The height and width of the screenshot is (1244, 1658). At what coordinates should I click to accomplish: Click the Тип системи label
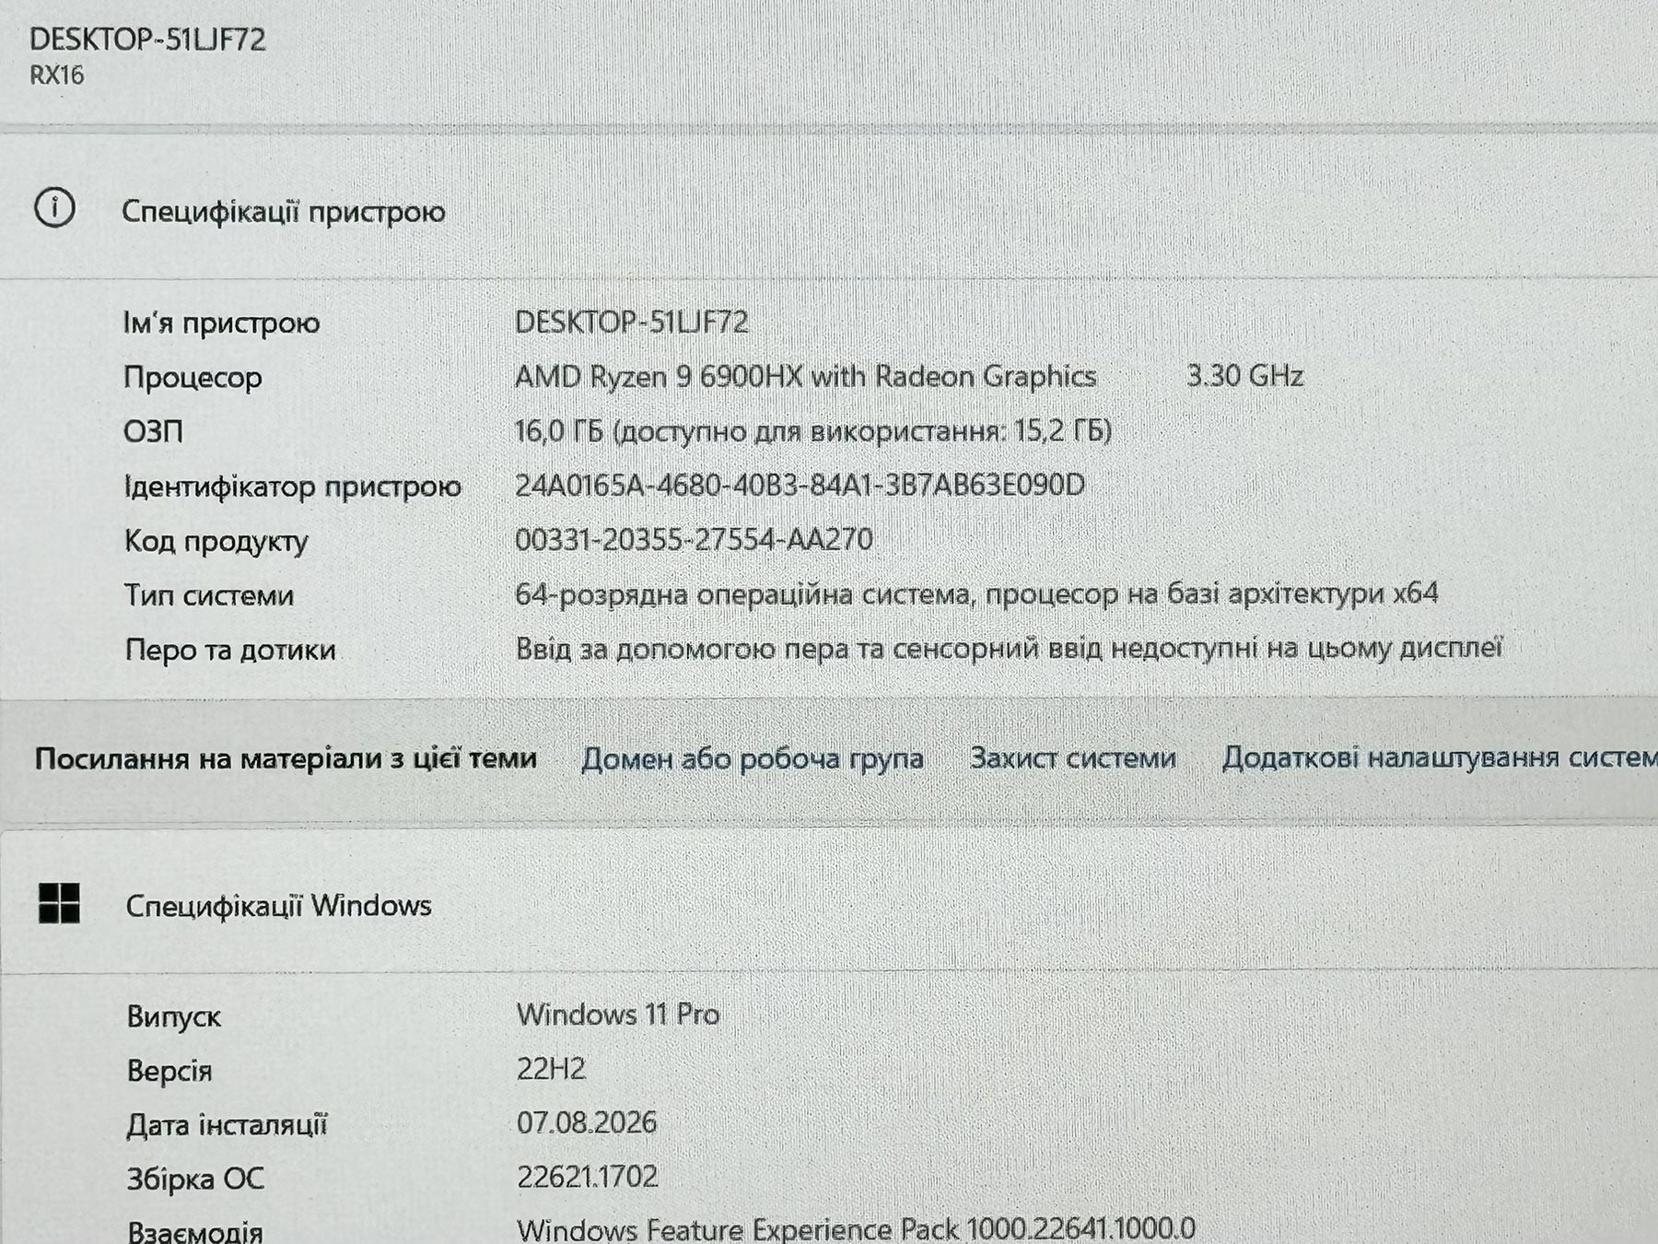(x=209, y=595)
